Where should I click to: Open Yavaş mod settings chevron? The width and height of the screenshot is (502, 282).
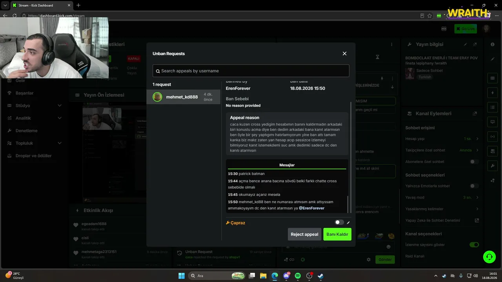477,197
